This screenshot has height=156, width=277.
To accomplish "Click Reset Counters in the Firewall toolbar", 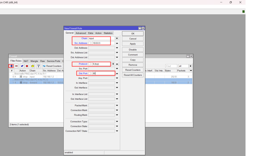I will [52, 66].
